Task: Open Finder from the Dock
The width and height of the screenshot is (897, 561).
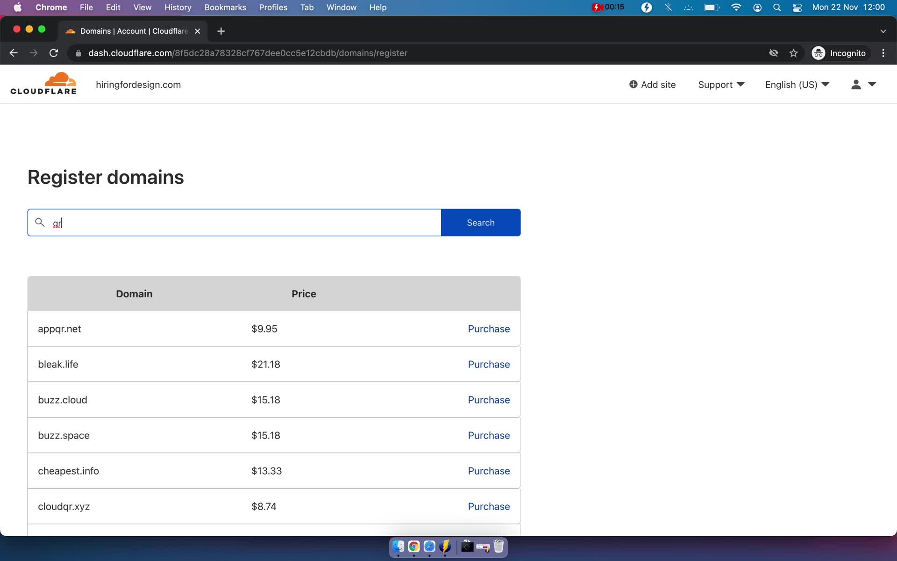Action: 398,546
